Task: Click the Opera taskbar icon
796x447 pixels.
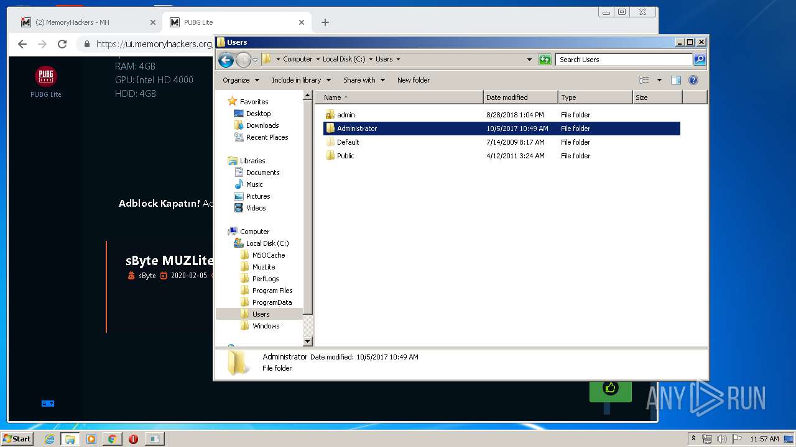Action: (x=133, y=439)
